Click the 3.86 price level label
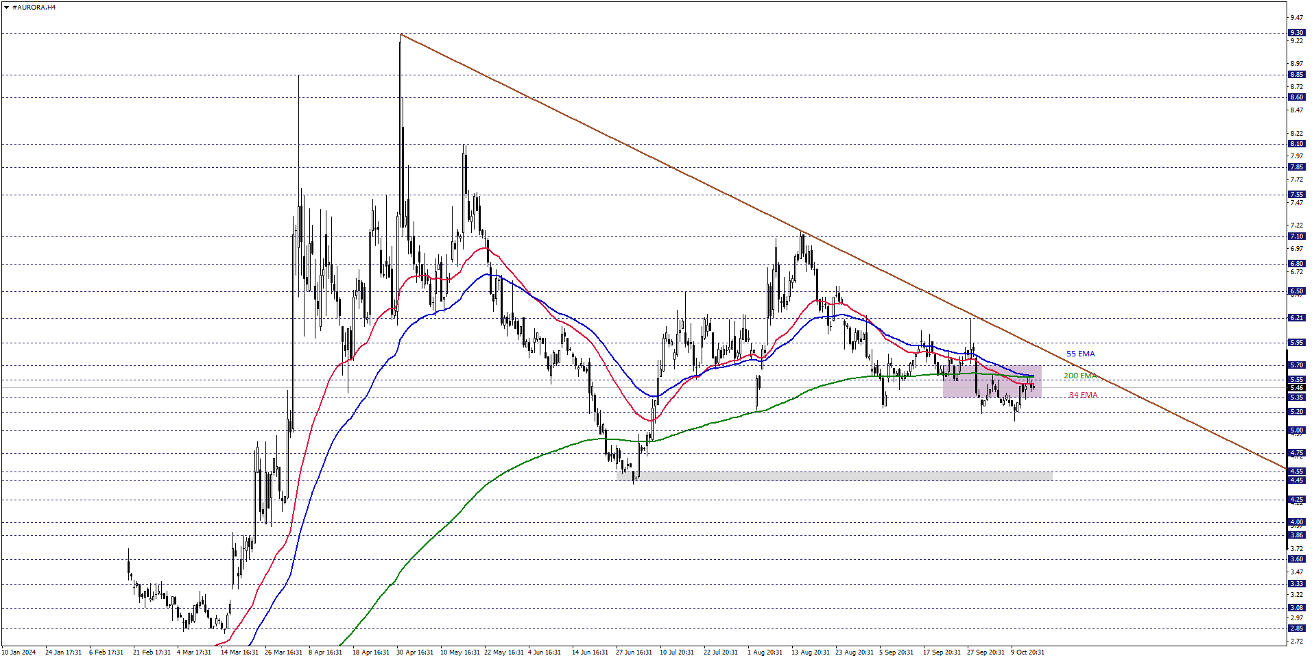The image size is (1314, 660). click(1296, 535)
